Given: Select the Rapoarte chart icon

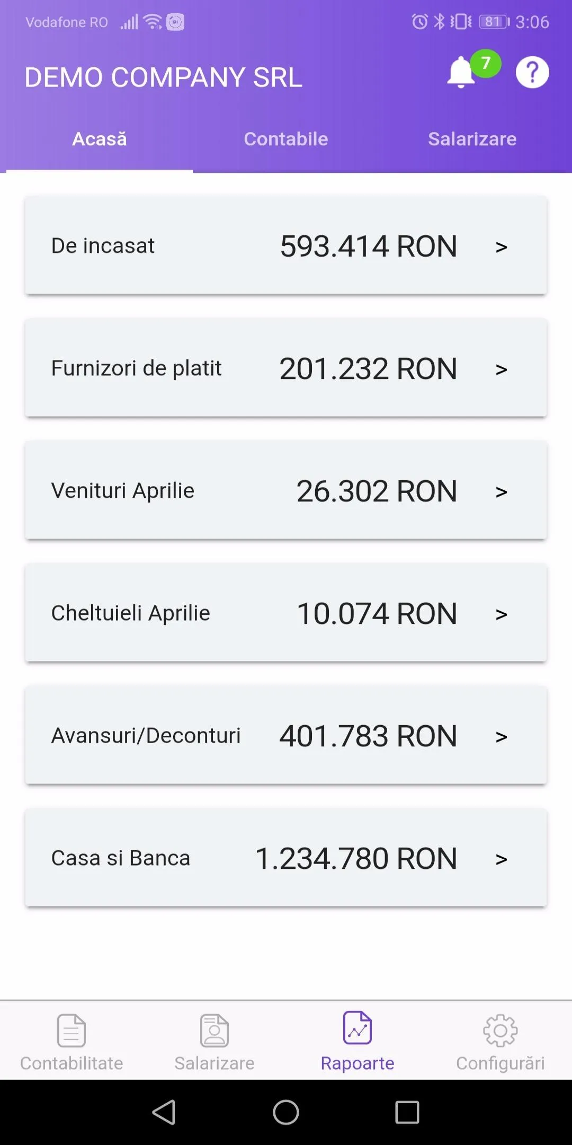Looking at the screenshot, I should pyautogui.click(x=358, y=1027).
